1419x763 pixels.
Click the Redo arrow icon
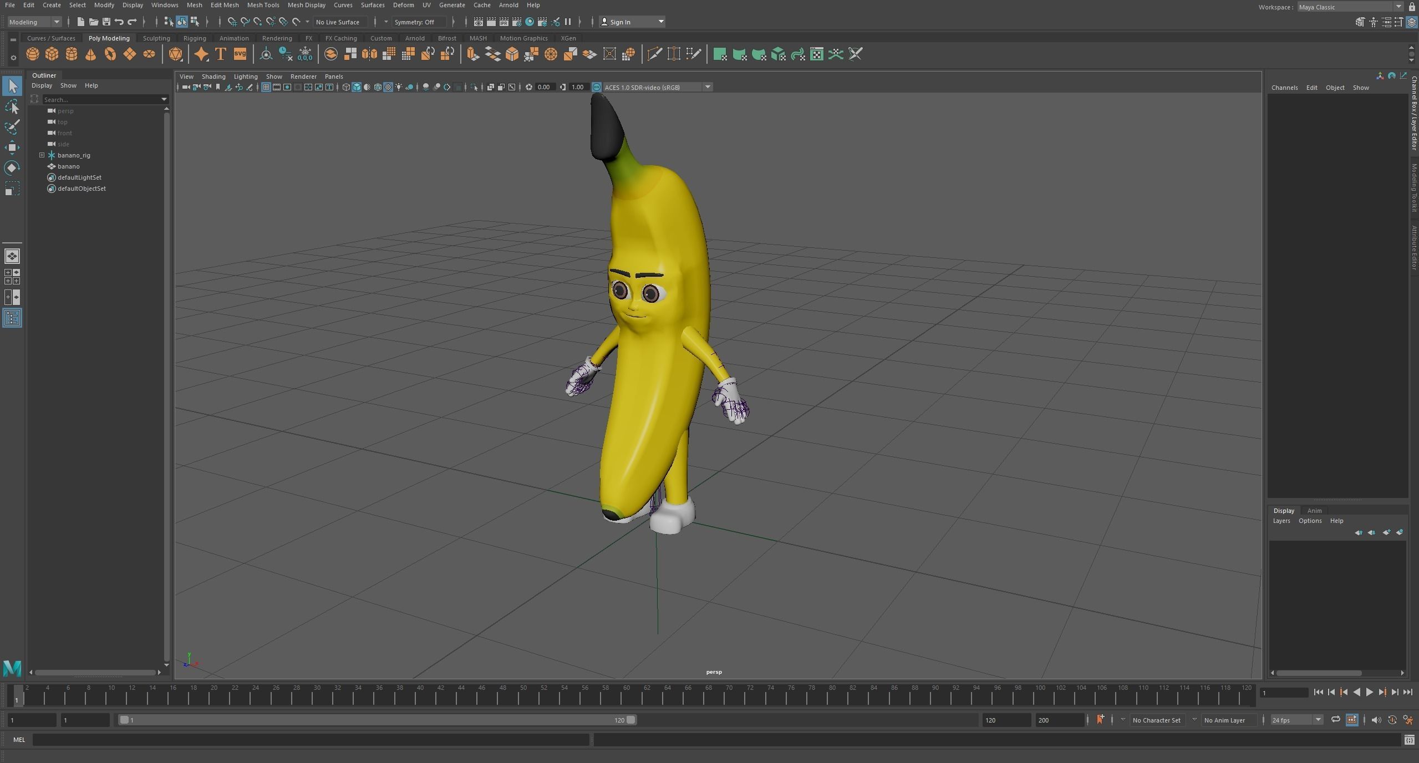132,22
